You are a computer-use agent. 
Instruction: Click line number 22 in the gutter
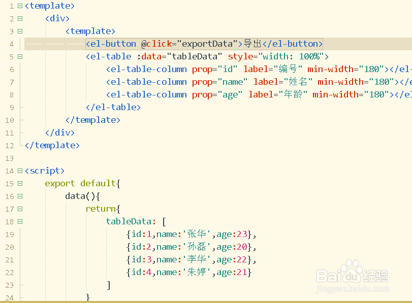(x=10, y=273)
